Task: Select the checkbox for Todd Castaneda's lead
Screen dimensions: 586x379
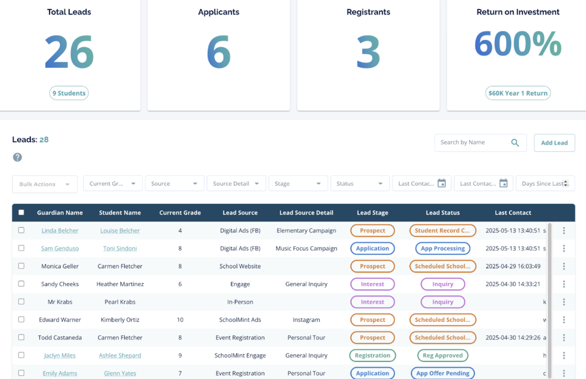Action: pyautogui.click(x=21, y=337)
